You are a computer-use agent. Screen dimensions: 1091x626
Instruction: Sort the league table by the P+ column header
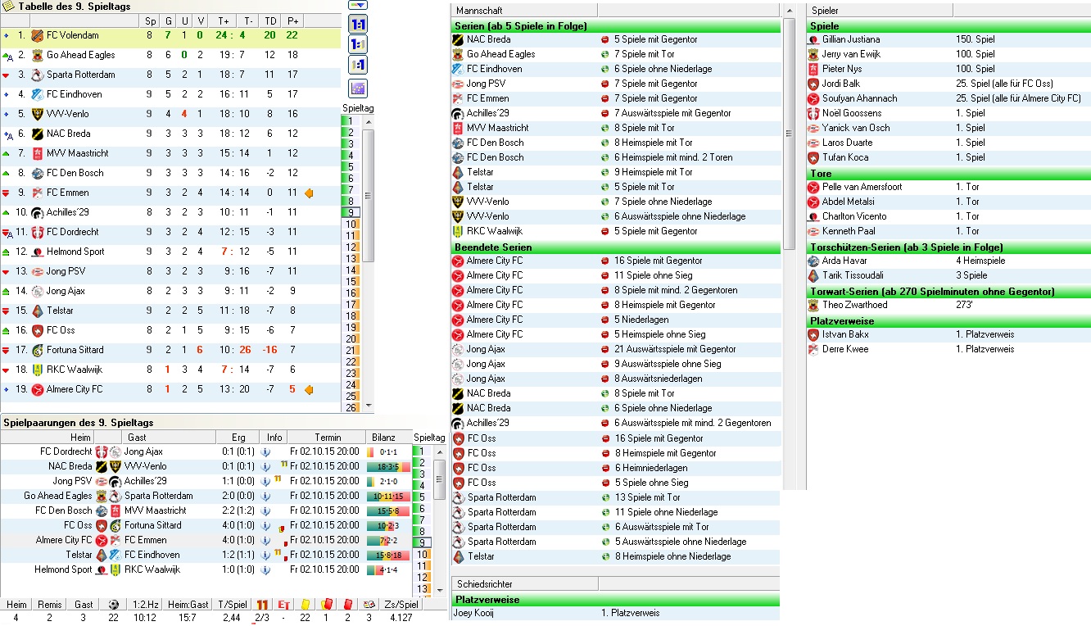[x=292, y=21]
